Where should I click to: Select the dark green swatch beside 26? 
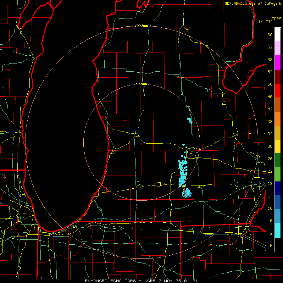pyautogui.click(x=278, y=160)
